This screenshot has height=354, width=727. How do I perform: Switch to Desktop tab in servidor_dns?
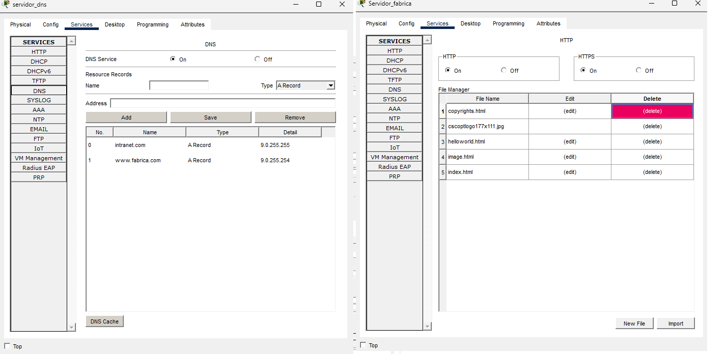[115, 24]
